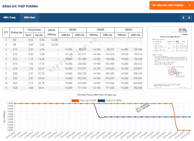
Task: Click the 472.243 value in D22 row
Action: (x=82, y=78)
